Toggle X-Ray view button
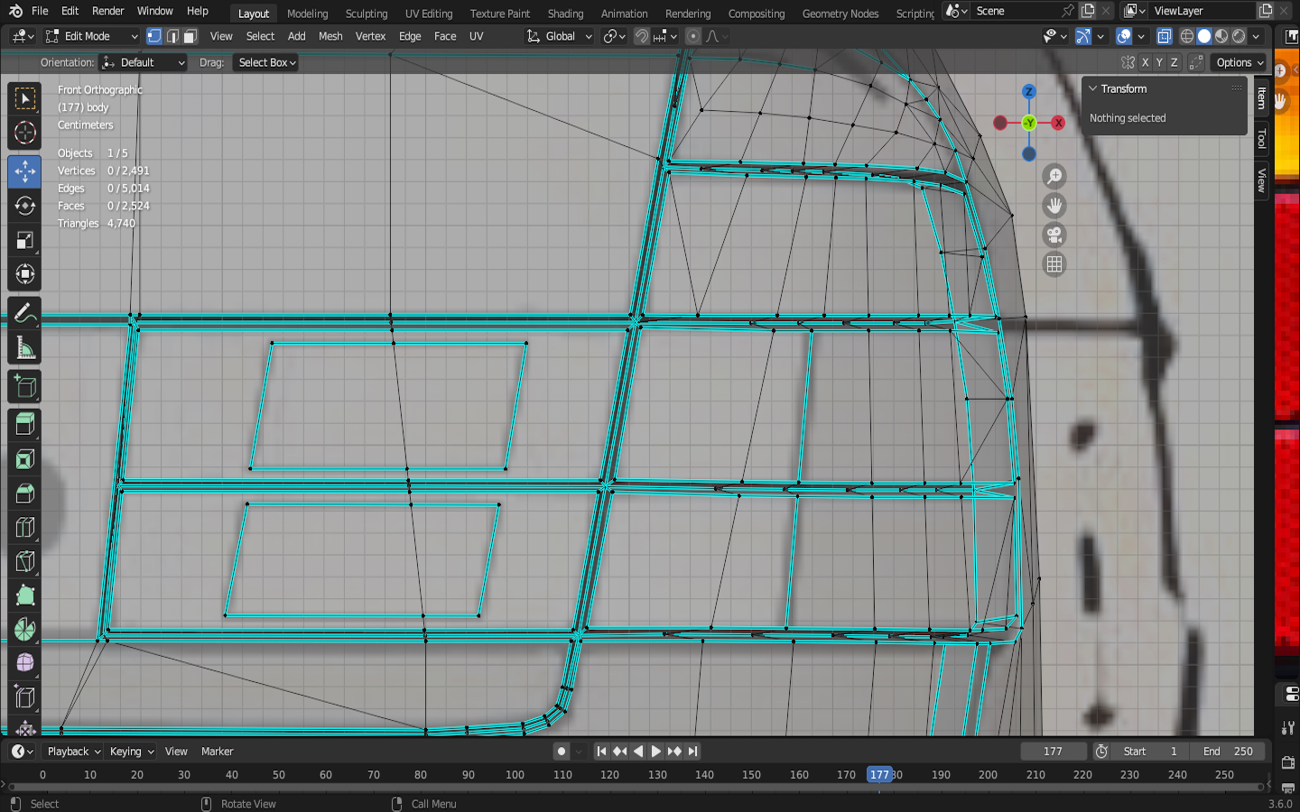Viewport: 1300px width, 812px height. click(1165, 36)
